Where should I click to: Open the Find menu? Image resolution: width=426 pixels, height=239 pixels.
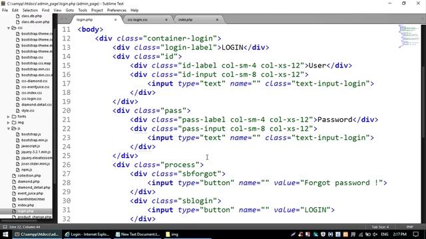46,11
